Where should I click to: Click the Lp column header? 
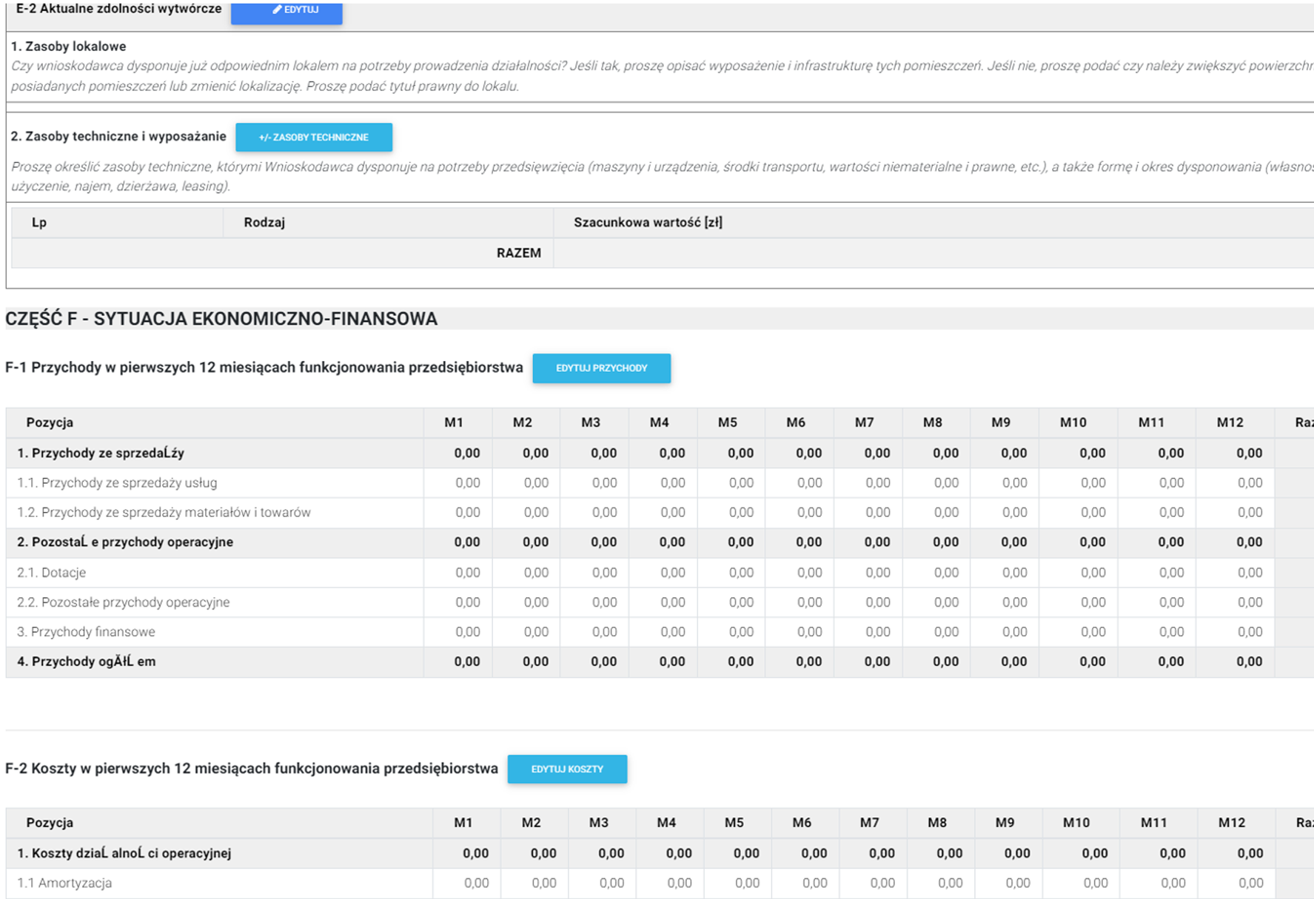39,223
